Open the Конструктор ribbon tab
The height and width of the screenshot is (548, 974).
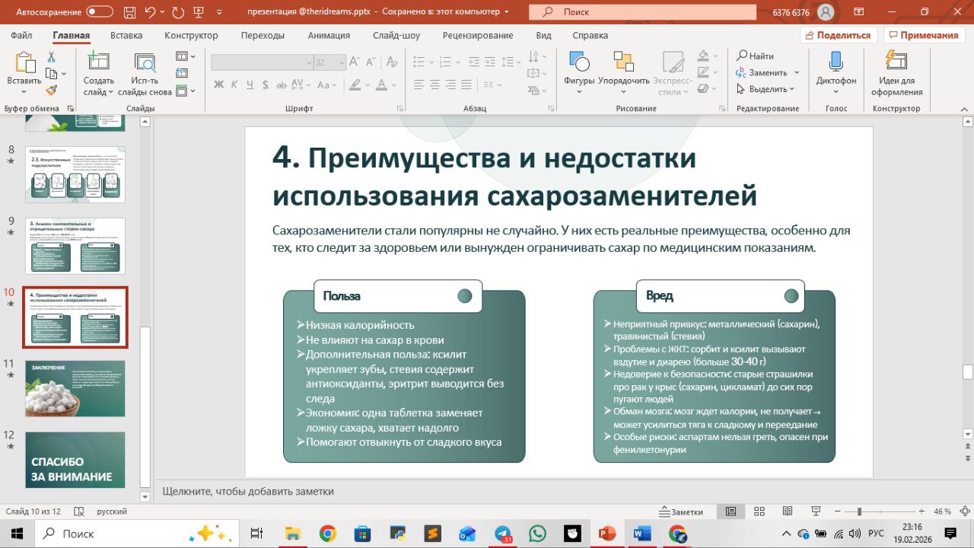pyautogui.click(x=191, y=36)
